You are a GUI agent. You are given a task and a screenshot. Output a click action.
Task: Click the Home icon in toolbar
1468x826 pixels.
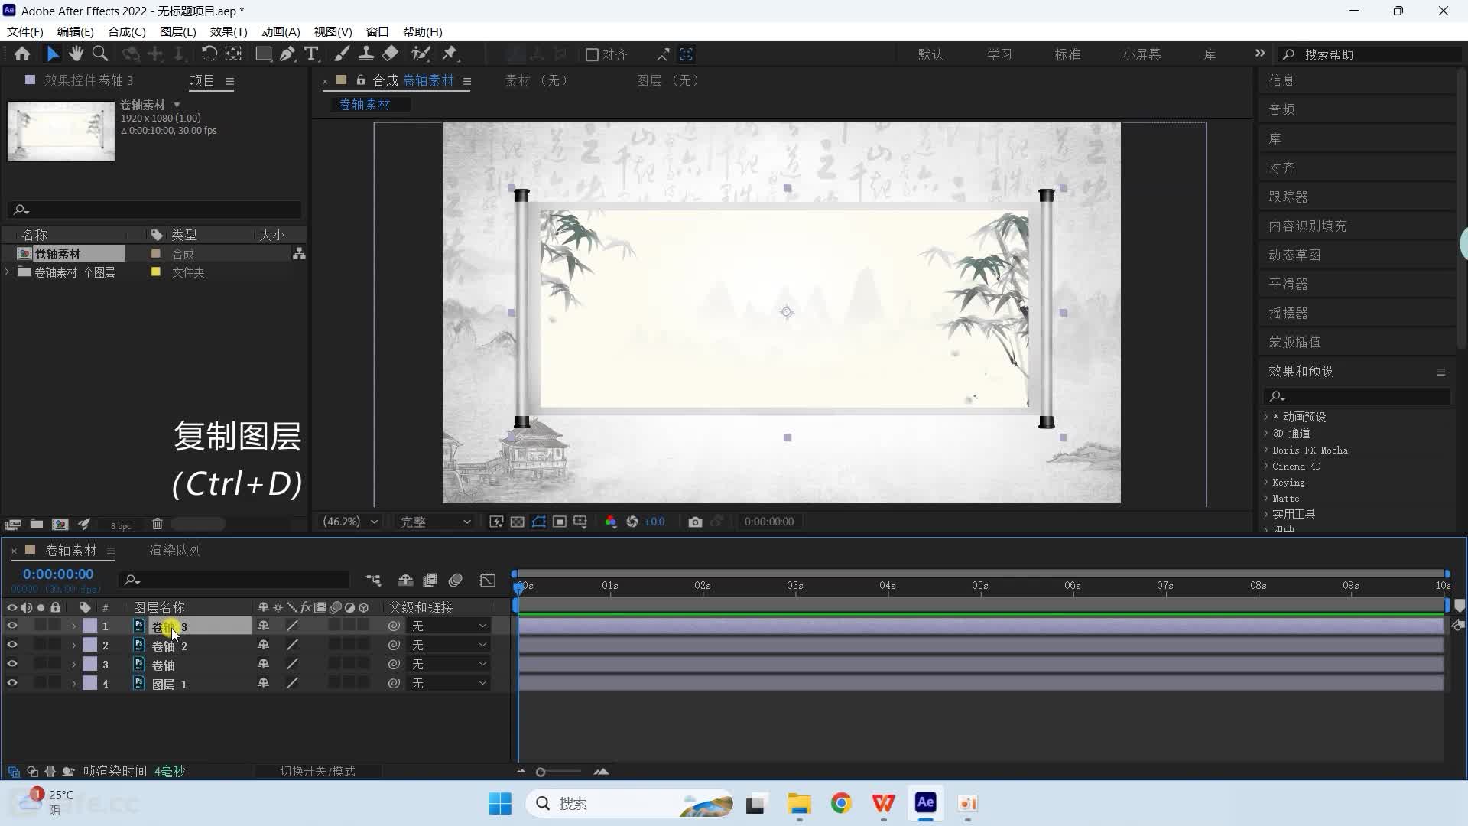(22, 54)
